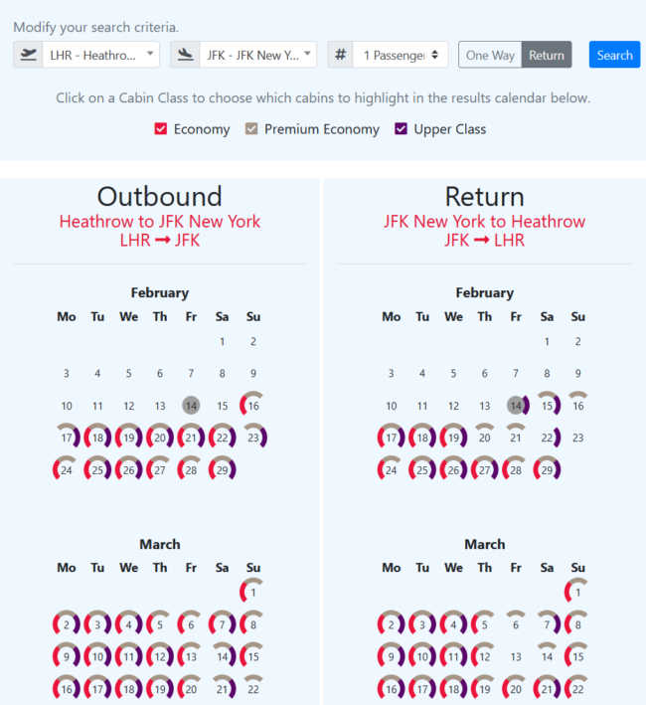This screenshot has width=646, height=705.
Task: Select February 18 on Outbound calendar
Action: pyautogui.click(x=97, y=438)
